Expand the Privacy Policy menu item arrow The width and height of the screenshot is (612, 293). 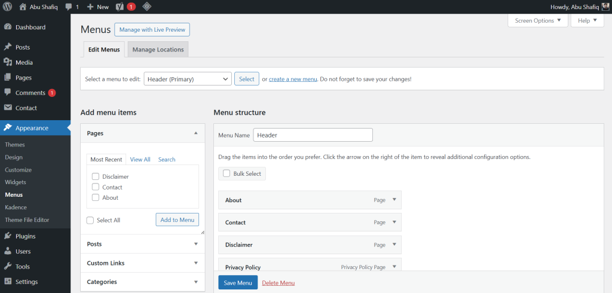tap(394, 267)
